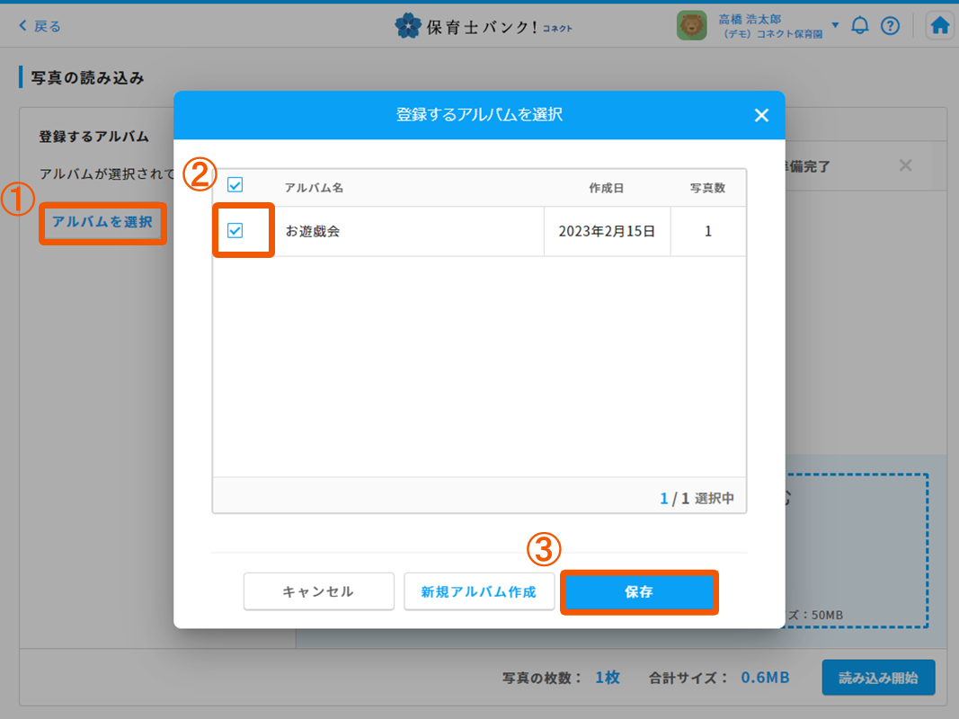The width and height of the screenshot is (959, 719).
Task: Go back using the 戻る arrow
Action: coord(40,26)
